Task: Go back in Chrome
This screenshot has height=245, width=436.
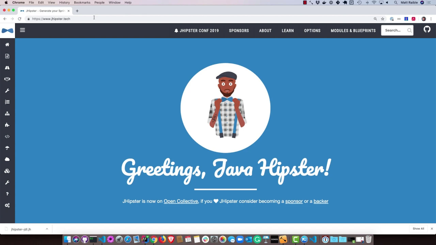Action: tap(5, 19)
